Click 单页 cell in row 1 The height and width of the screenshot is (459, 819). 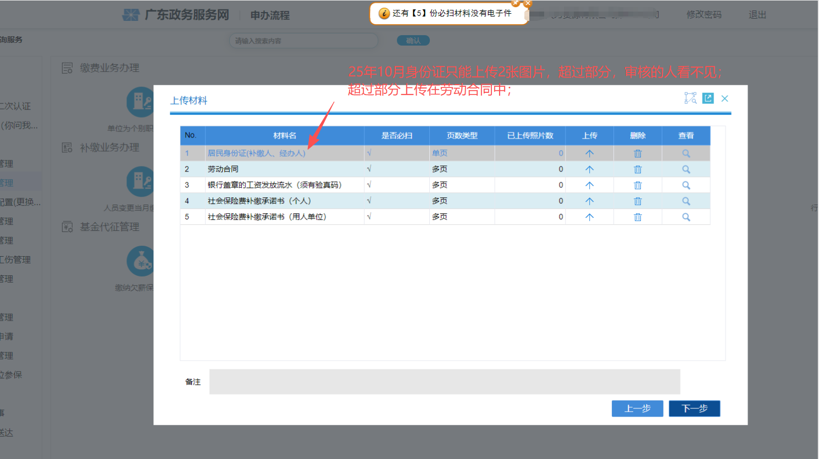point(440,153)
